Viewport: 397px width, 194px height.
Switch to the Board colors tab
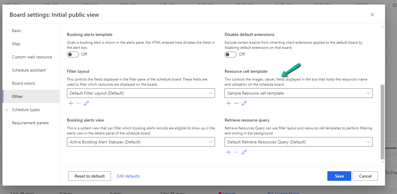[x=23, y=83]
